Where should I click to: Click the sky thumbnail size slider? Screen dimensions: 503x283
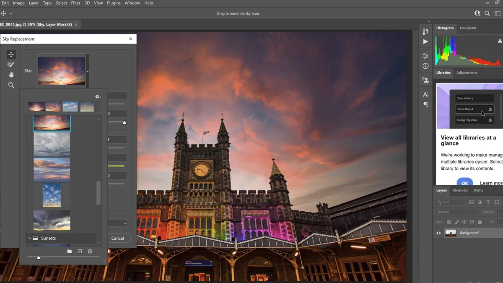coord(39,257)
